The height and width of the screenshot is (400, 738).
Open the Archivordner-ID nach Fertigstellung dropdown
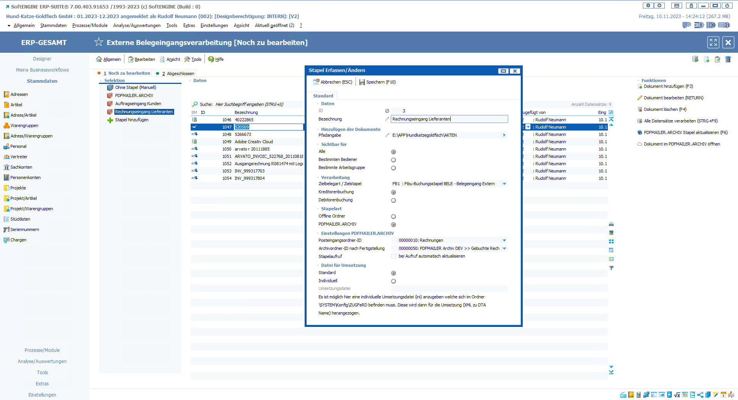504,249
